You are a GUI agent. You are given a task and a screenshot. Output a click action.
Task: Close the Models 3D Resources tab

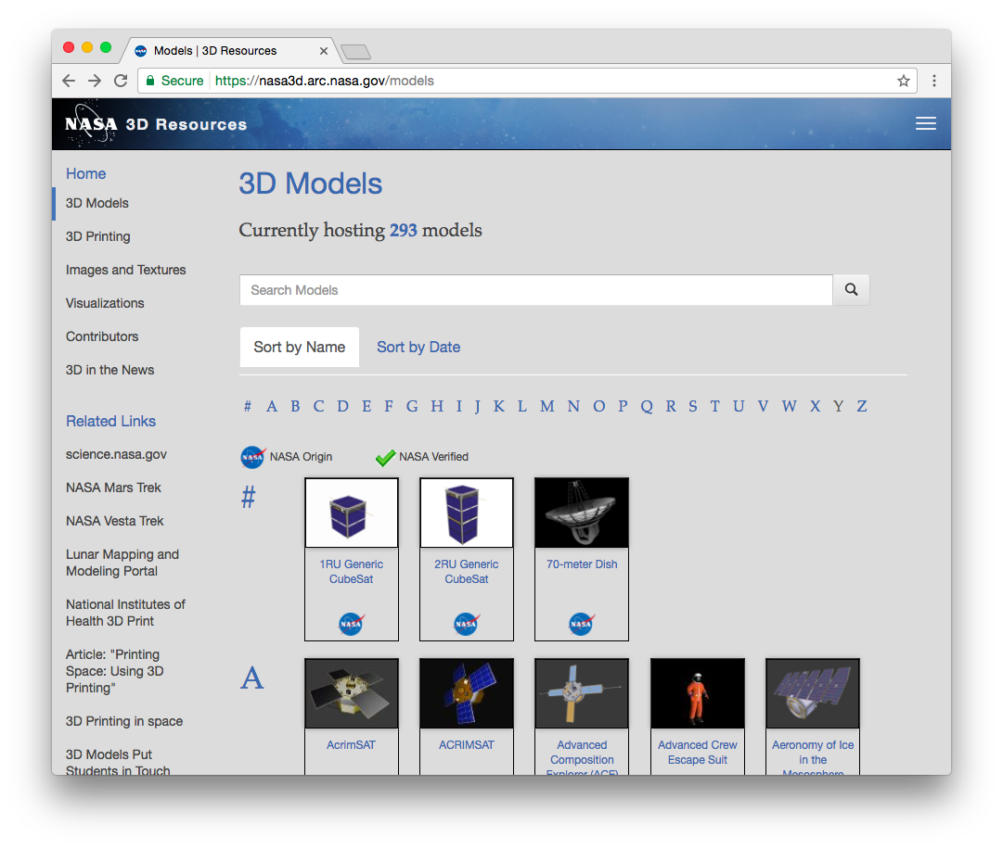click(324, 51)
